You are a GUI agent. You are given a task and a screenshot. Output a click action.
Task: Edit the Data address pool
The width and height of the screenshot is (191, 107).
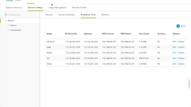tap(174, 47)
